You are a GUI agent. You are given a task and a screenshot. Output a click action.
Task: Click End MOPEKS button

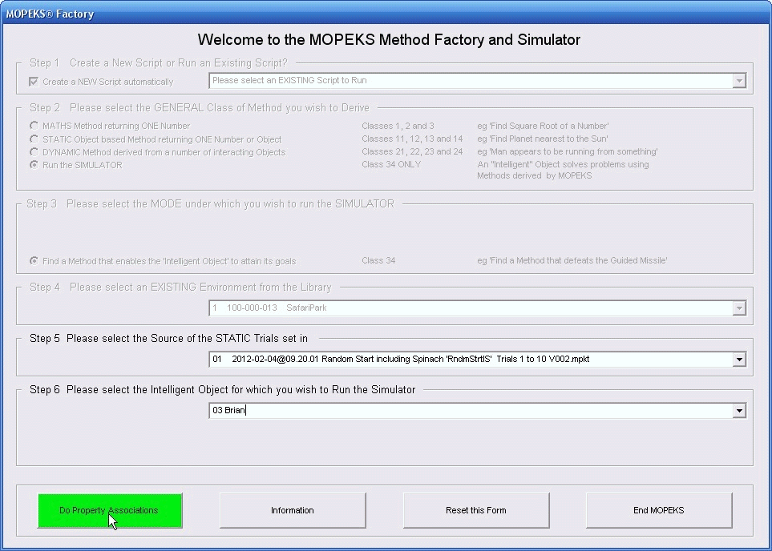pos(659,510)
